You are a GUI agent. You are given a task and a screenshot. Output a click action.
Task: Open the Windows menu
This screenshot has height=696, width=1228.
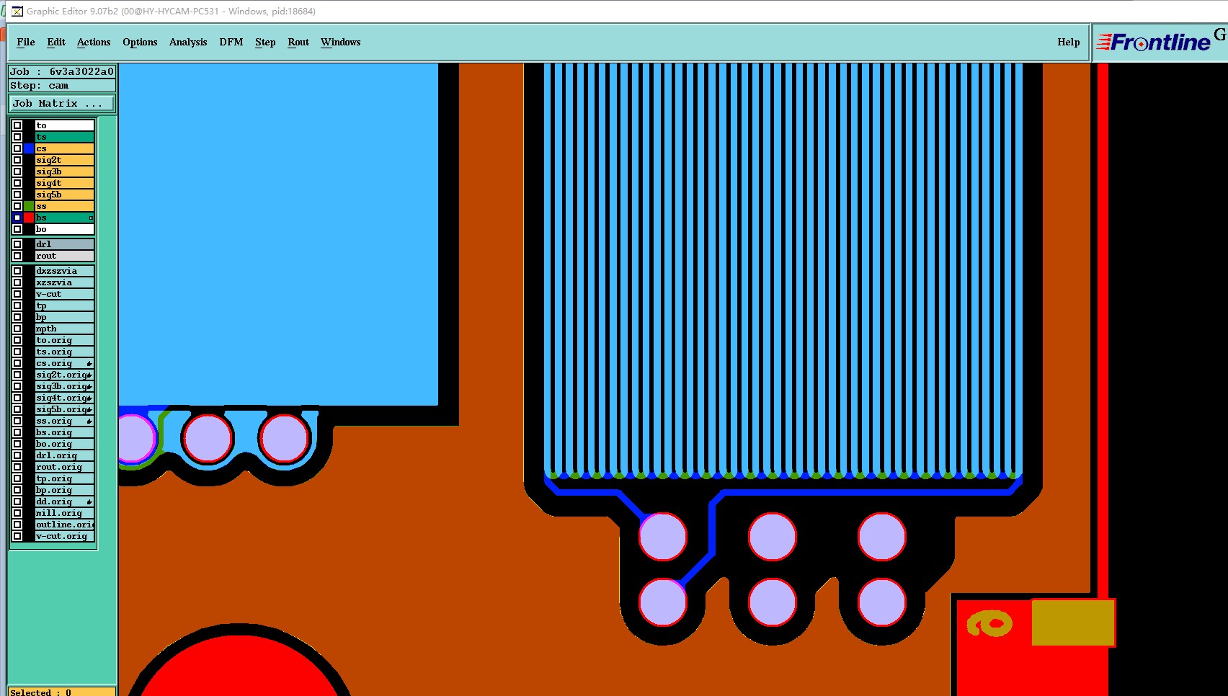(341, 42)
